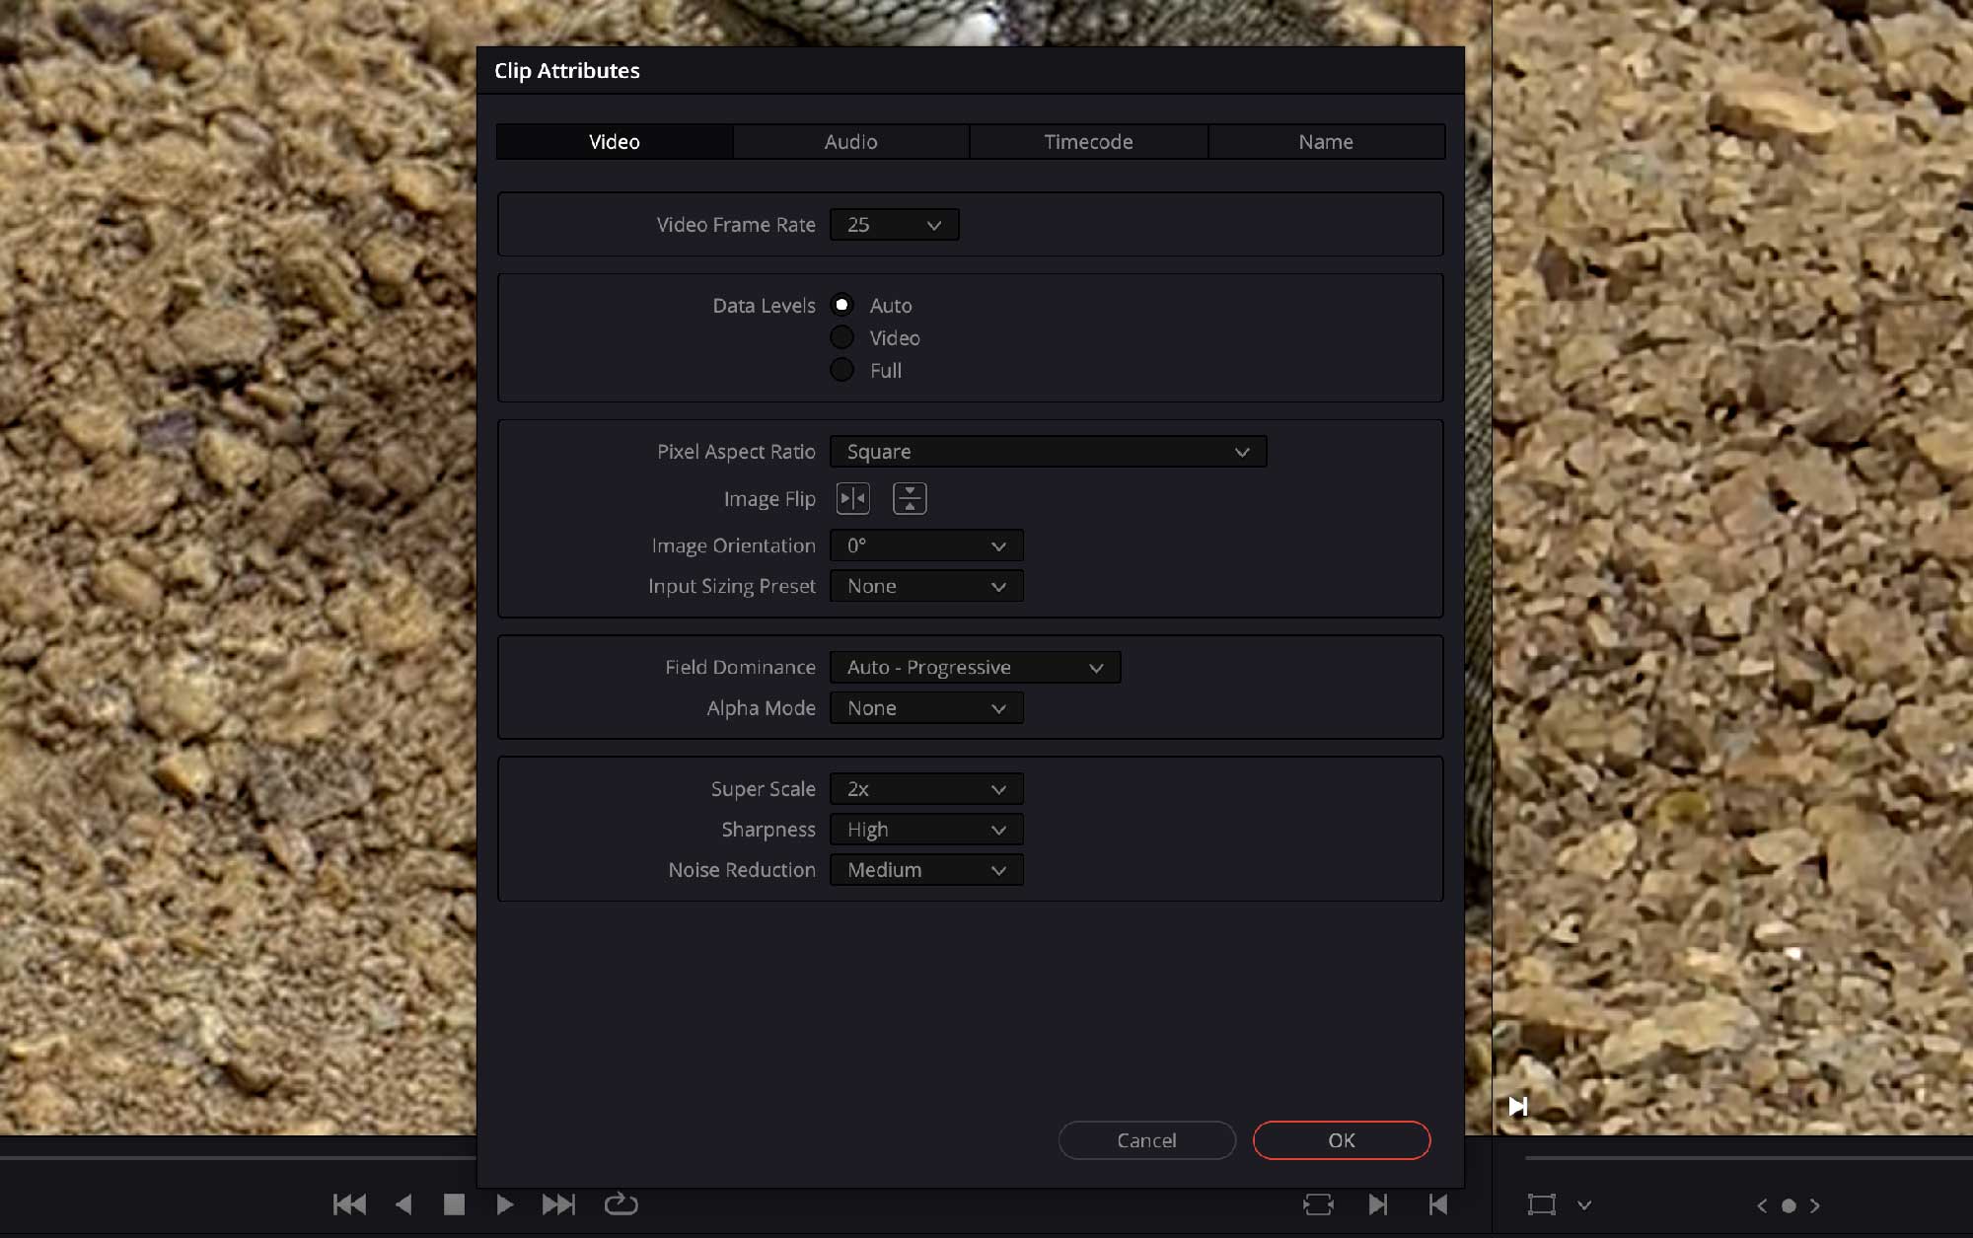Switch to the Audio tab
Screen dimensions: 1973x1238
coord(850,141)
